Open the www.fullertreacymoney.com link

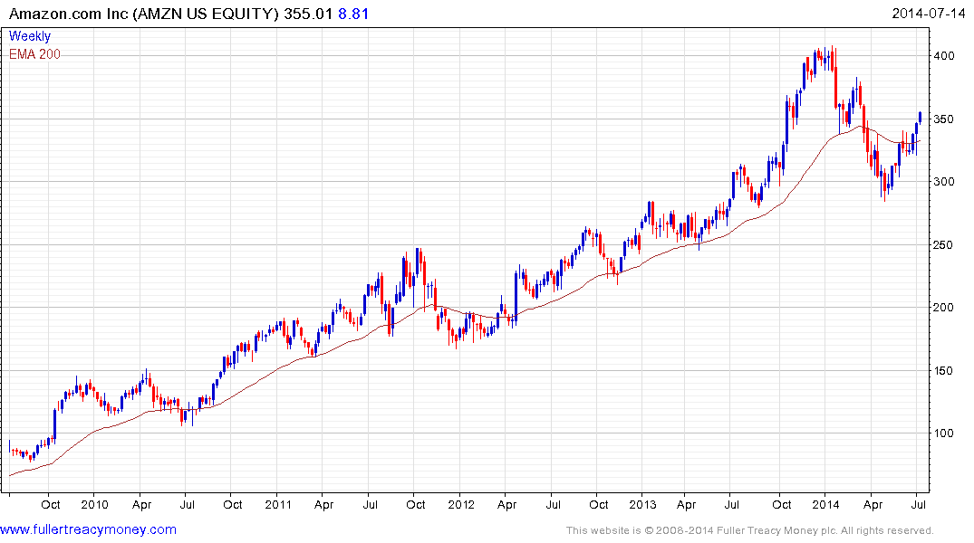pos(88,530)
